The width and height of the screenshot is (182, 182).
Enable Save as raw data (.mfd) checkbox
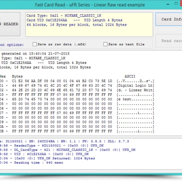[35, 44]
